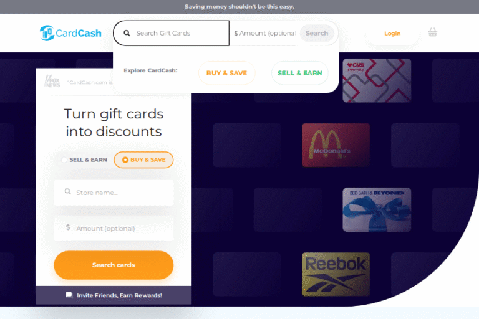Click the Fox News logo
Screen dimensions: 479x319
click(52, 82)
